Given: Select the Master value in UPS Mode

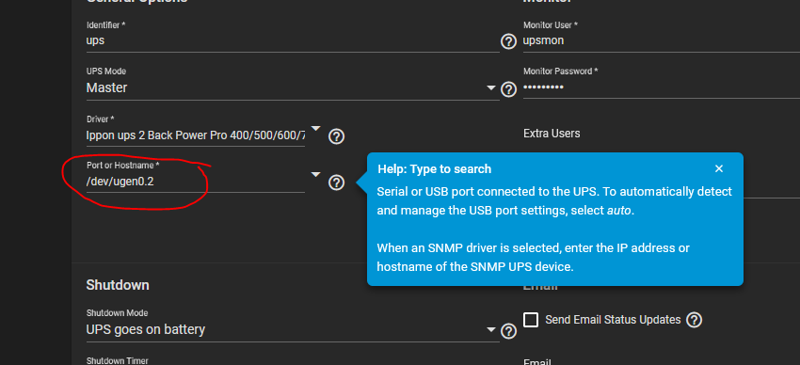Looking at the screenshot, I should (106, 88).
